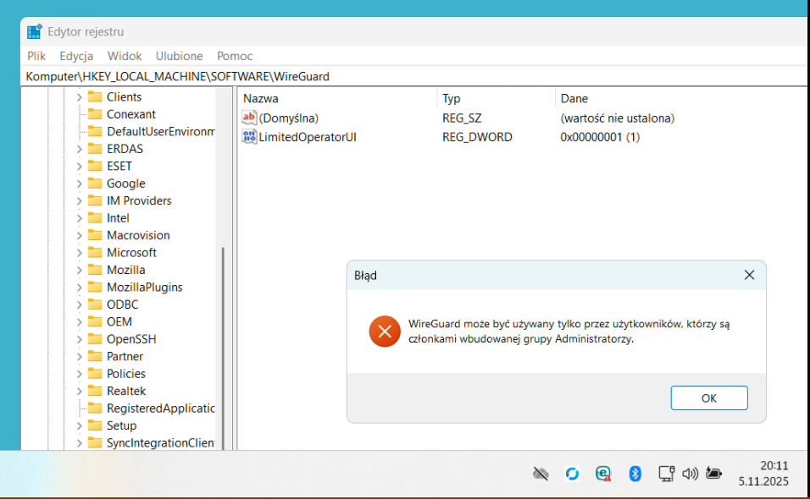Select the Realtek folder icon
This screenshot has height=499, width=810.
point(95,391)
